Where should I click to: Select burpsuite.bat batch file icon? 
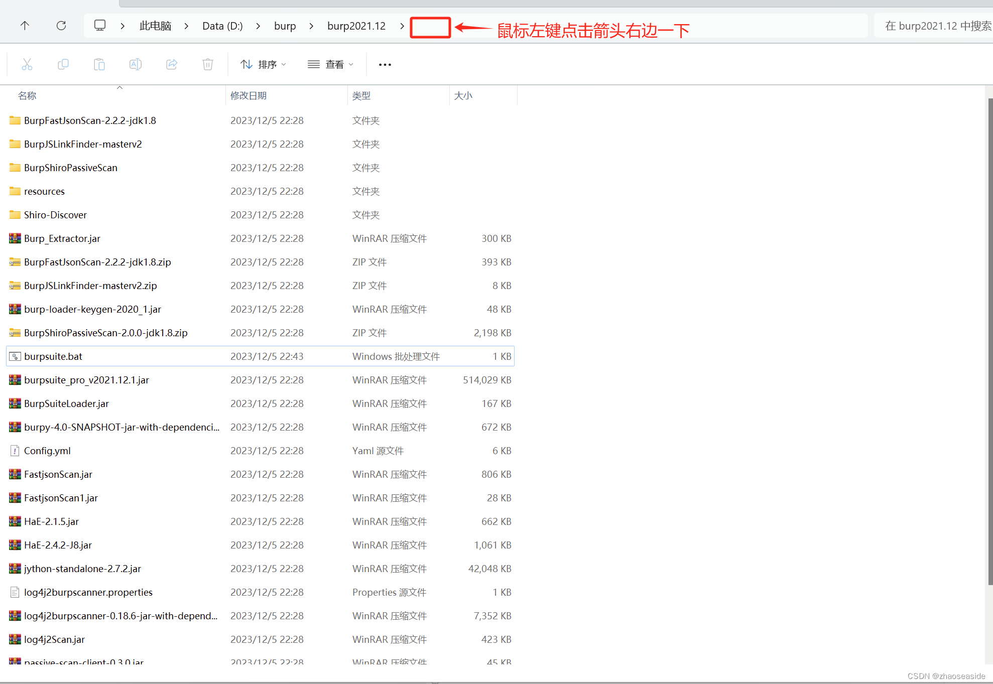click(15, 356)
